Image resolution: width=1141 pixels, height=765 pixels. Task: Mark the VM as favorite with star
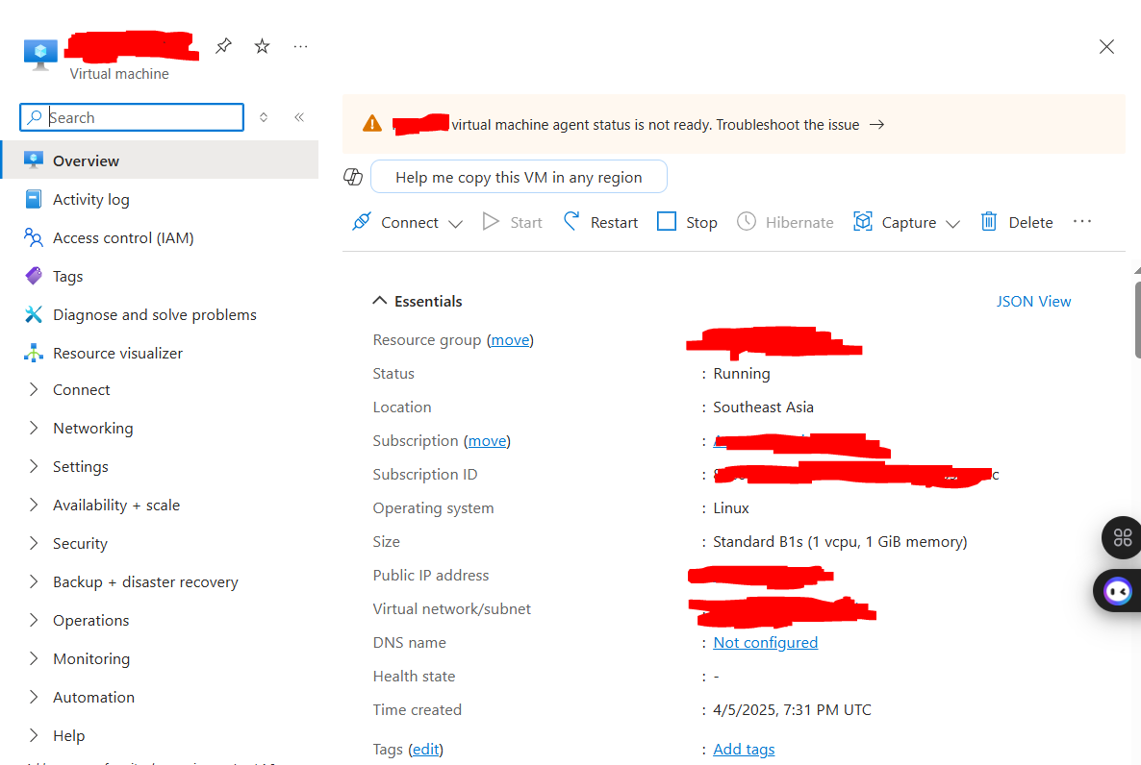[x=262, y=46]
